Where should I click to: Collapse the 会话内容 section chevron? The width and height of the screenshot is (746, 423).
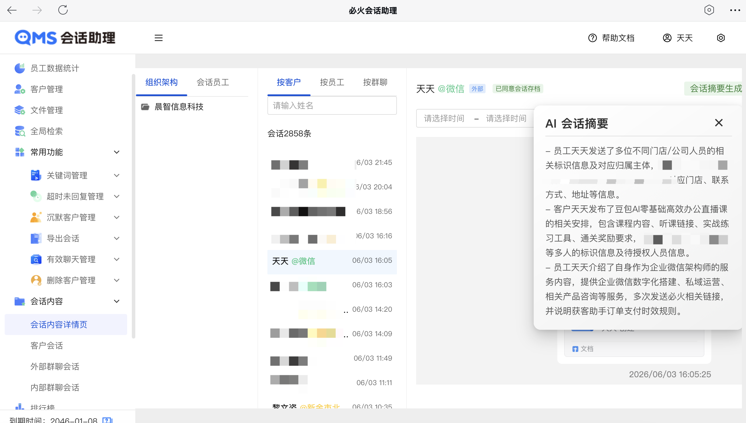tap(117, 301)
